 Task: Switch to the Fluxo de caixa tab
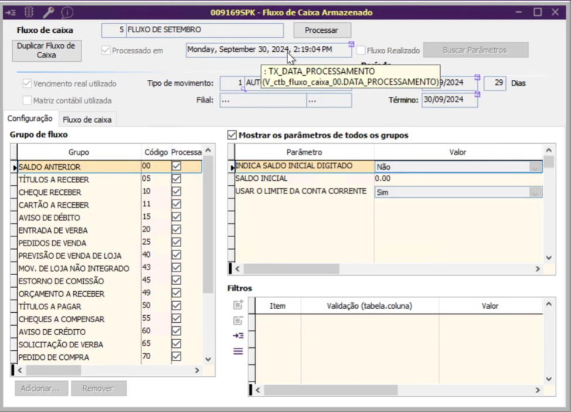click(87, 120)
